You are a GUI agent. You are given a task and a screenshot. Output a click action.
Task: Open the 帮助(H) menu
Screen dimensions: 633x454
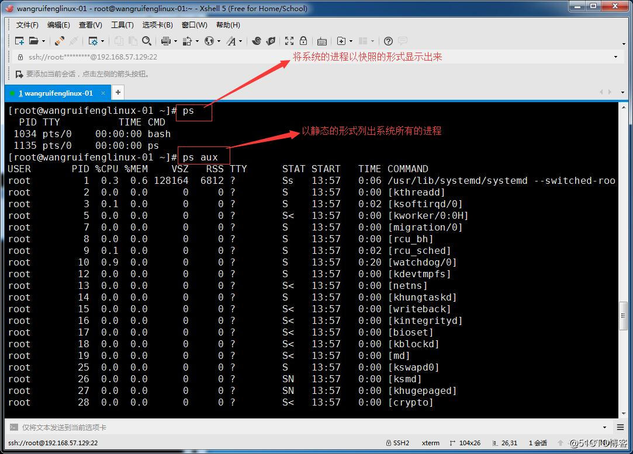coord(228,25)
